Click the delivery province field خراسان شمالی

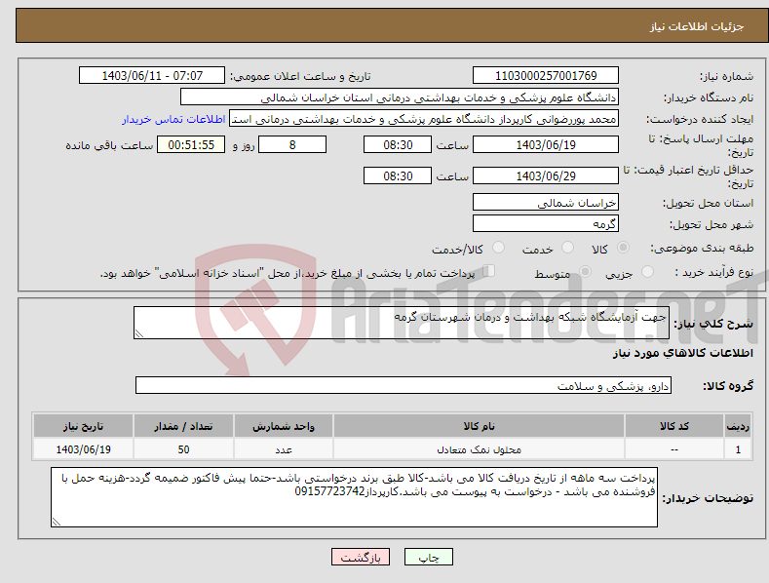546,202
